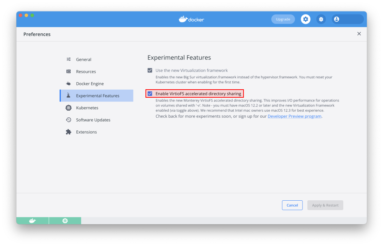The image size is (383, 246).
Task: Click the Extensions puzzle piece icon
Action: click(x=69, y=132)
